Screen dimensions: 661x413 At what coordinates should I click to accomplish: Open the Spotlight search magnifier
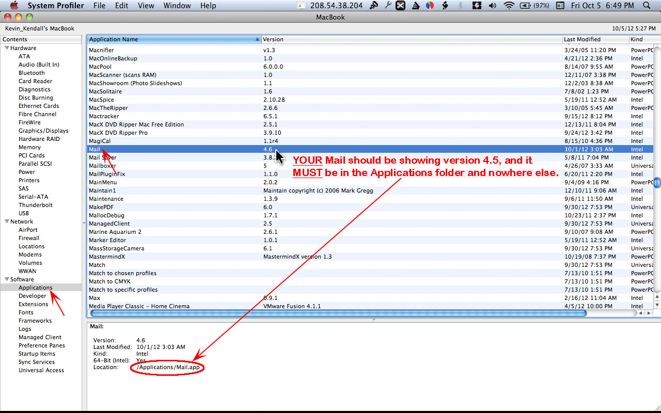[x=647, y=6]
